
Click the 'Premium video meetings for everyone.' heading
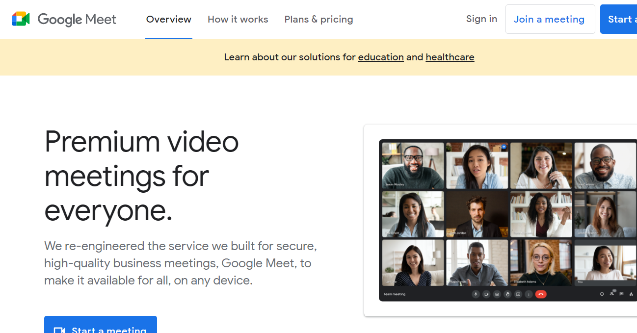pyautogui.click(x=142, y=176)
